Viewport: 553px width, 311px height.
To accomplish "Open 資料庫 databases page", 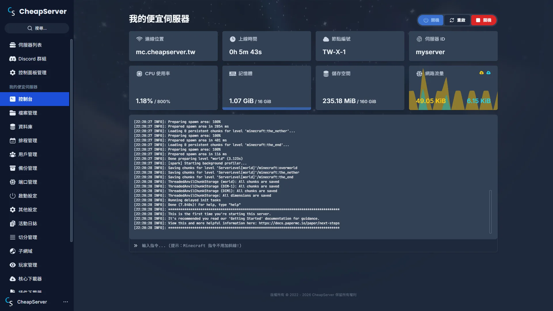I will tap(35, 127).
